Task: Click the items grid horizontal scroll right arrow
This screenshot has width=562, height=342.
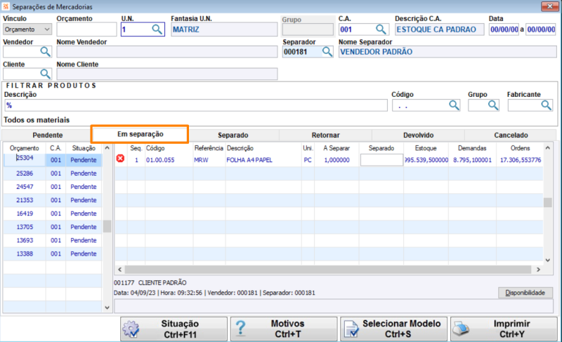Action: pyautogui.click(x=538, y=269)
